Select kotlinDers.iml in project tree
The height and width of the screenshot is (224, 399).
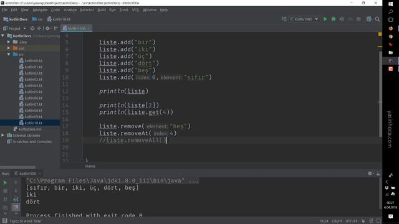click(27, 129)
